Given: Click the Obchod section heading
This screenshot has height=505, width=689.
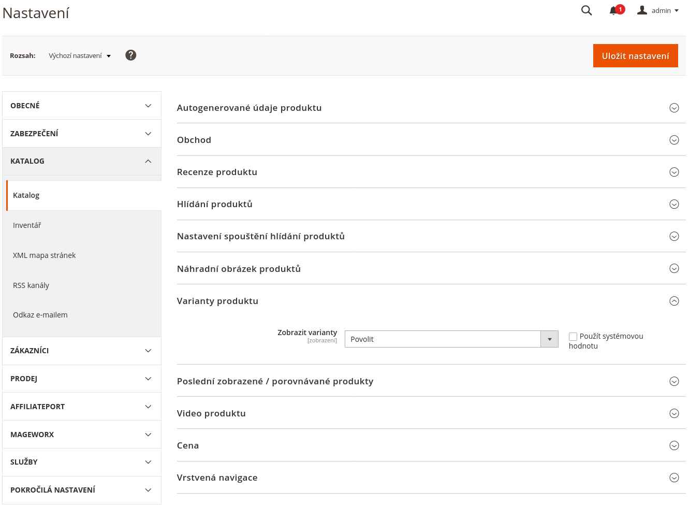Looking at the screenshot, I should click(194, 140).
